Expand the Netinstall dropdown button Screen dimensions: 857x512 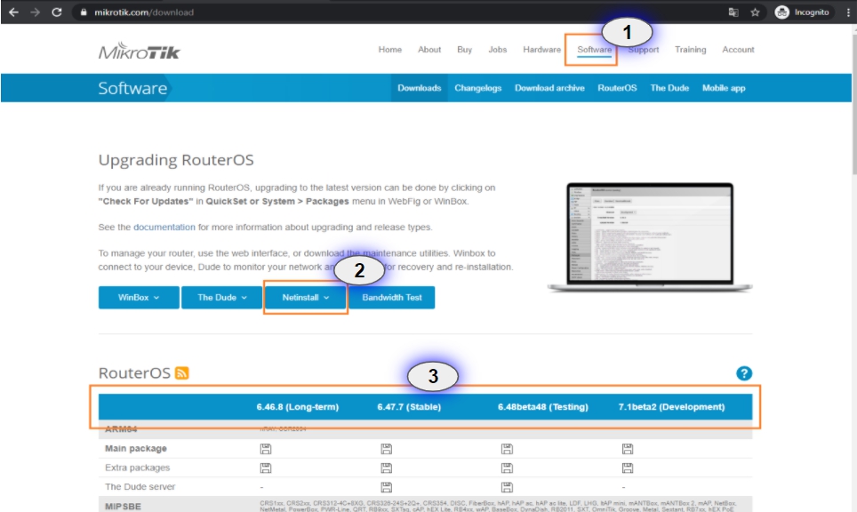[306, 297]
